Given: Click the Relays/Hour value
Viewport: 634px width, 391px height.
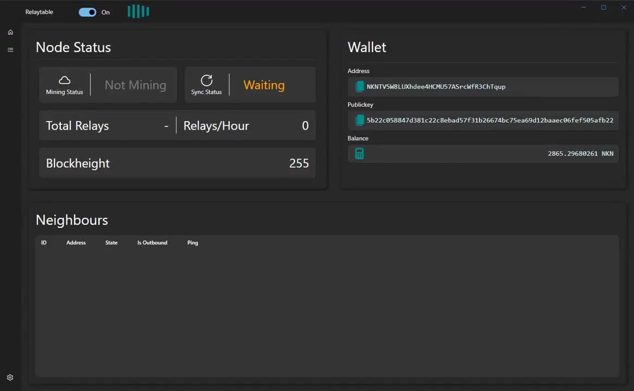Looking at the screenshot, I should click(305, 125).
